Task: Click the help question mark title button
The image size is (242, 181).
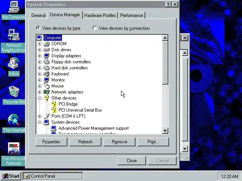Action: tap(168, 5)
